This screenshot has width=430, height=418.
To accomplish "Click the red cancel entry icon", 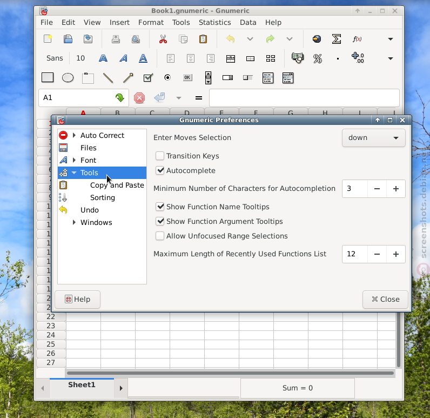I will tap(139, 98).
